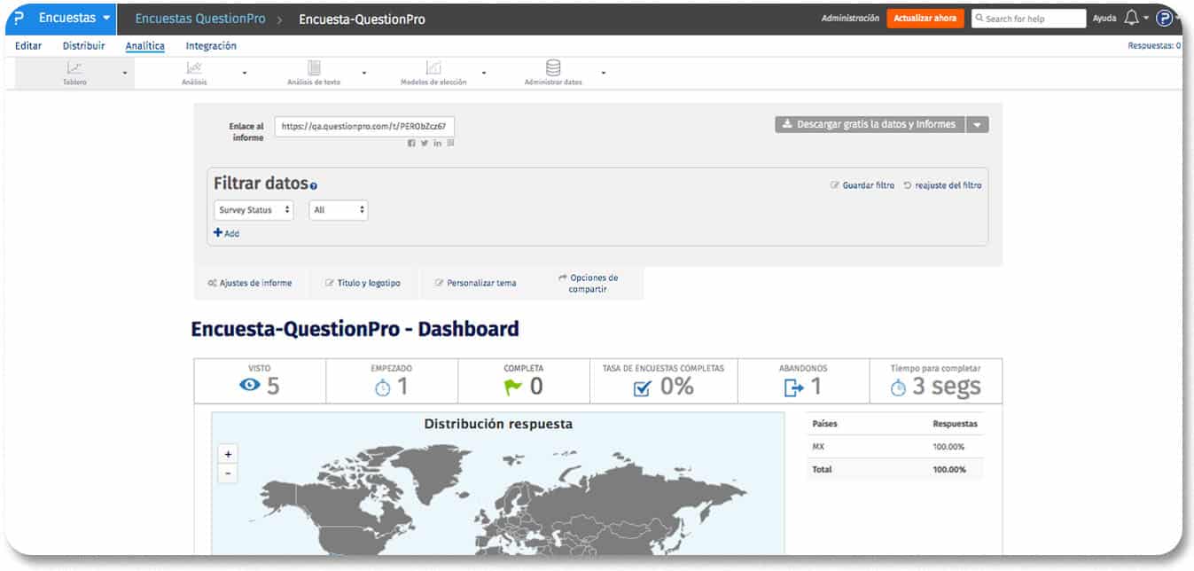Viewport: 1194px width, 571px height.
Task: Click the Encuesta-QuestionPro breadcrumb title
Action: click(362, 19)
